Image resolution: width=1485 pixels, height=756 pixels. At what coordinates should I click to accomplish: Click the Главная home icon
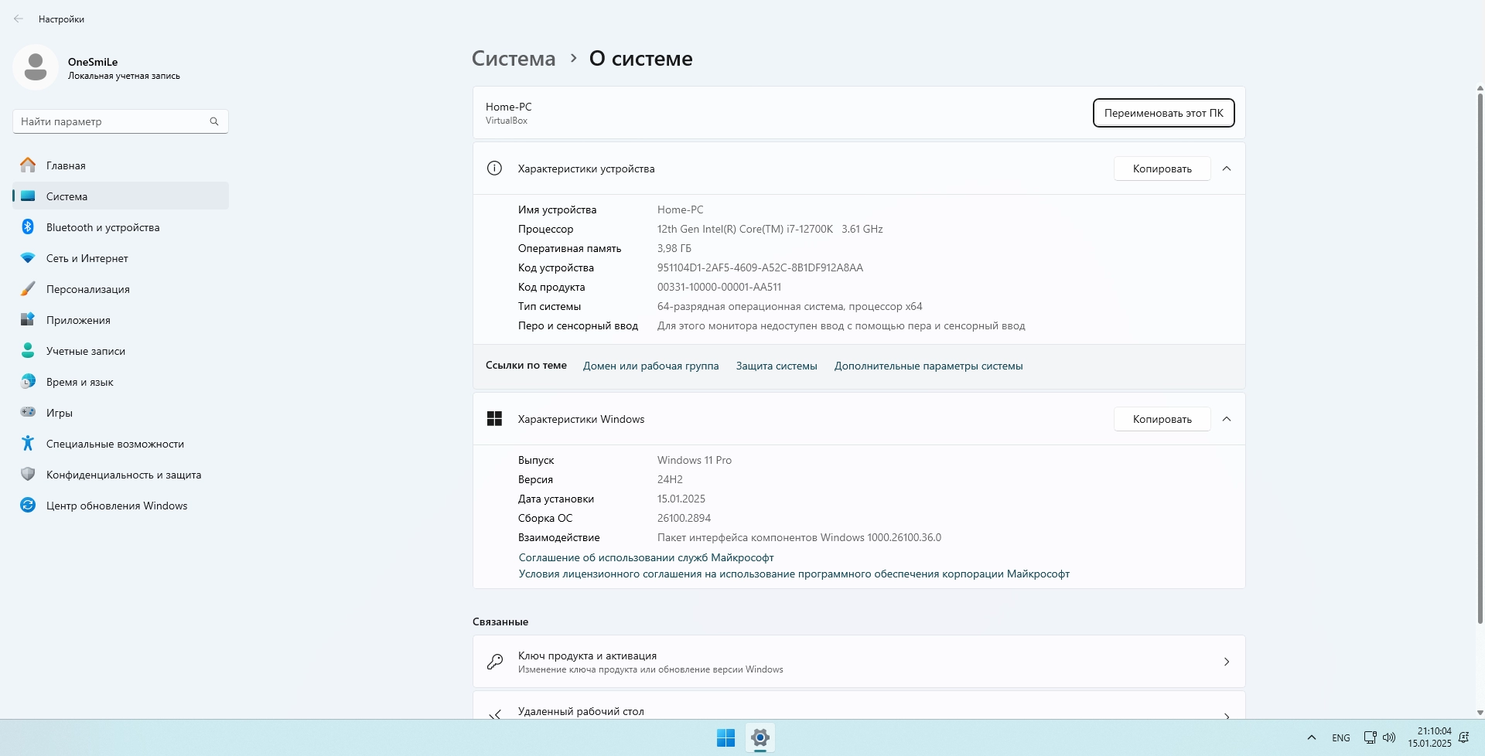[28, 165]
